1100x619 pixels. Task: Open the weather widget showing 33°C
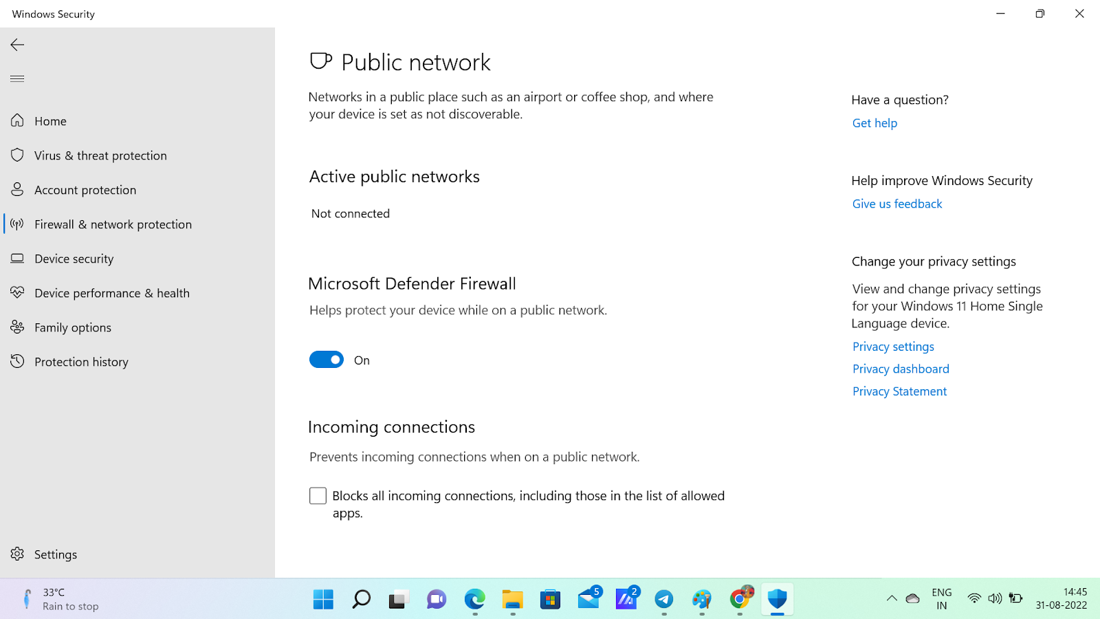60,599
